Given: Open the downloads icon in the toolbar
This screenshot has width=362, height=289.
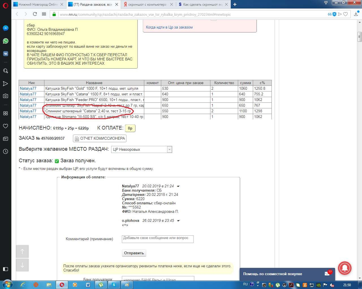Looking at the screenshot, I should click(x=356, y=14).
